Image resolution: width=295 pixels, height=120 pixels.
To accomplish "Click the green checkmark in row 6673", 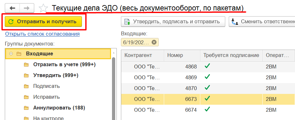I will click(x=207, y=98).
